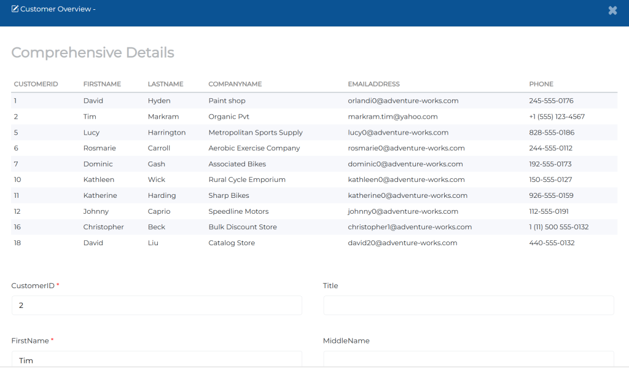This screenshot has width=629, height=368.
Task: Click phone number 440-555-0132
Action: [x=552, y=243]
